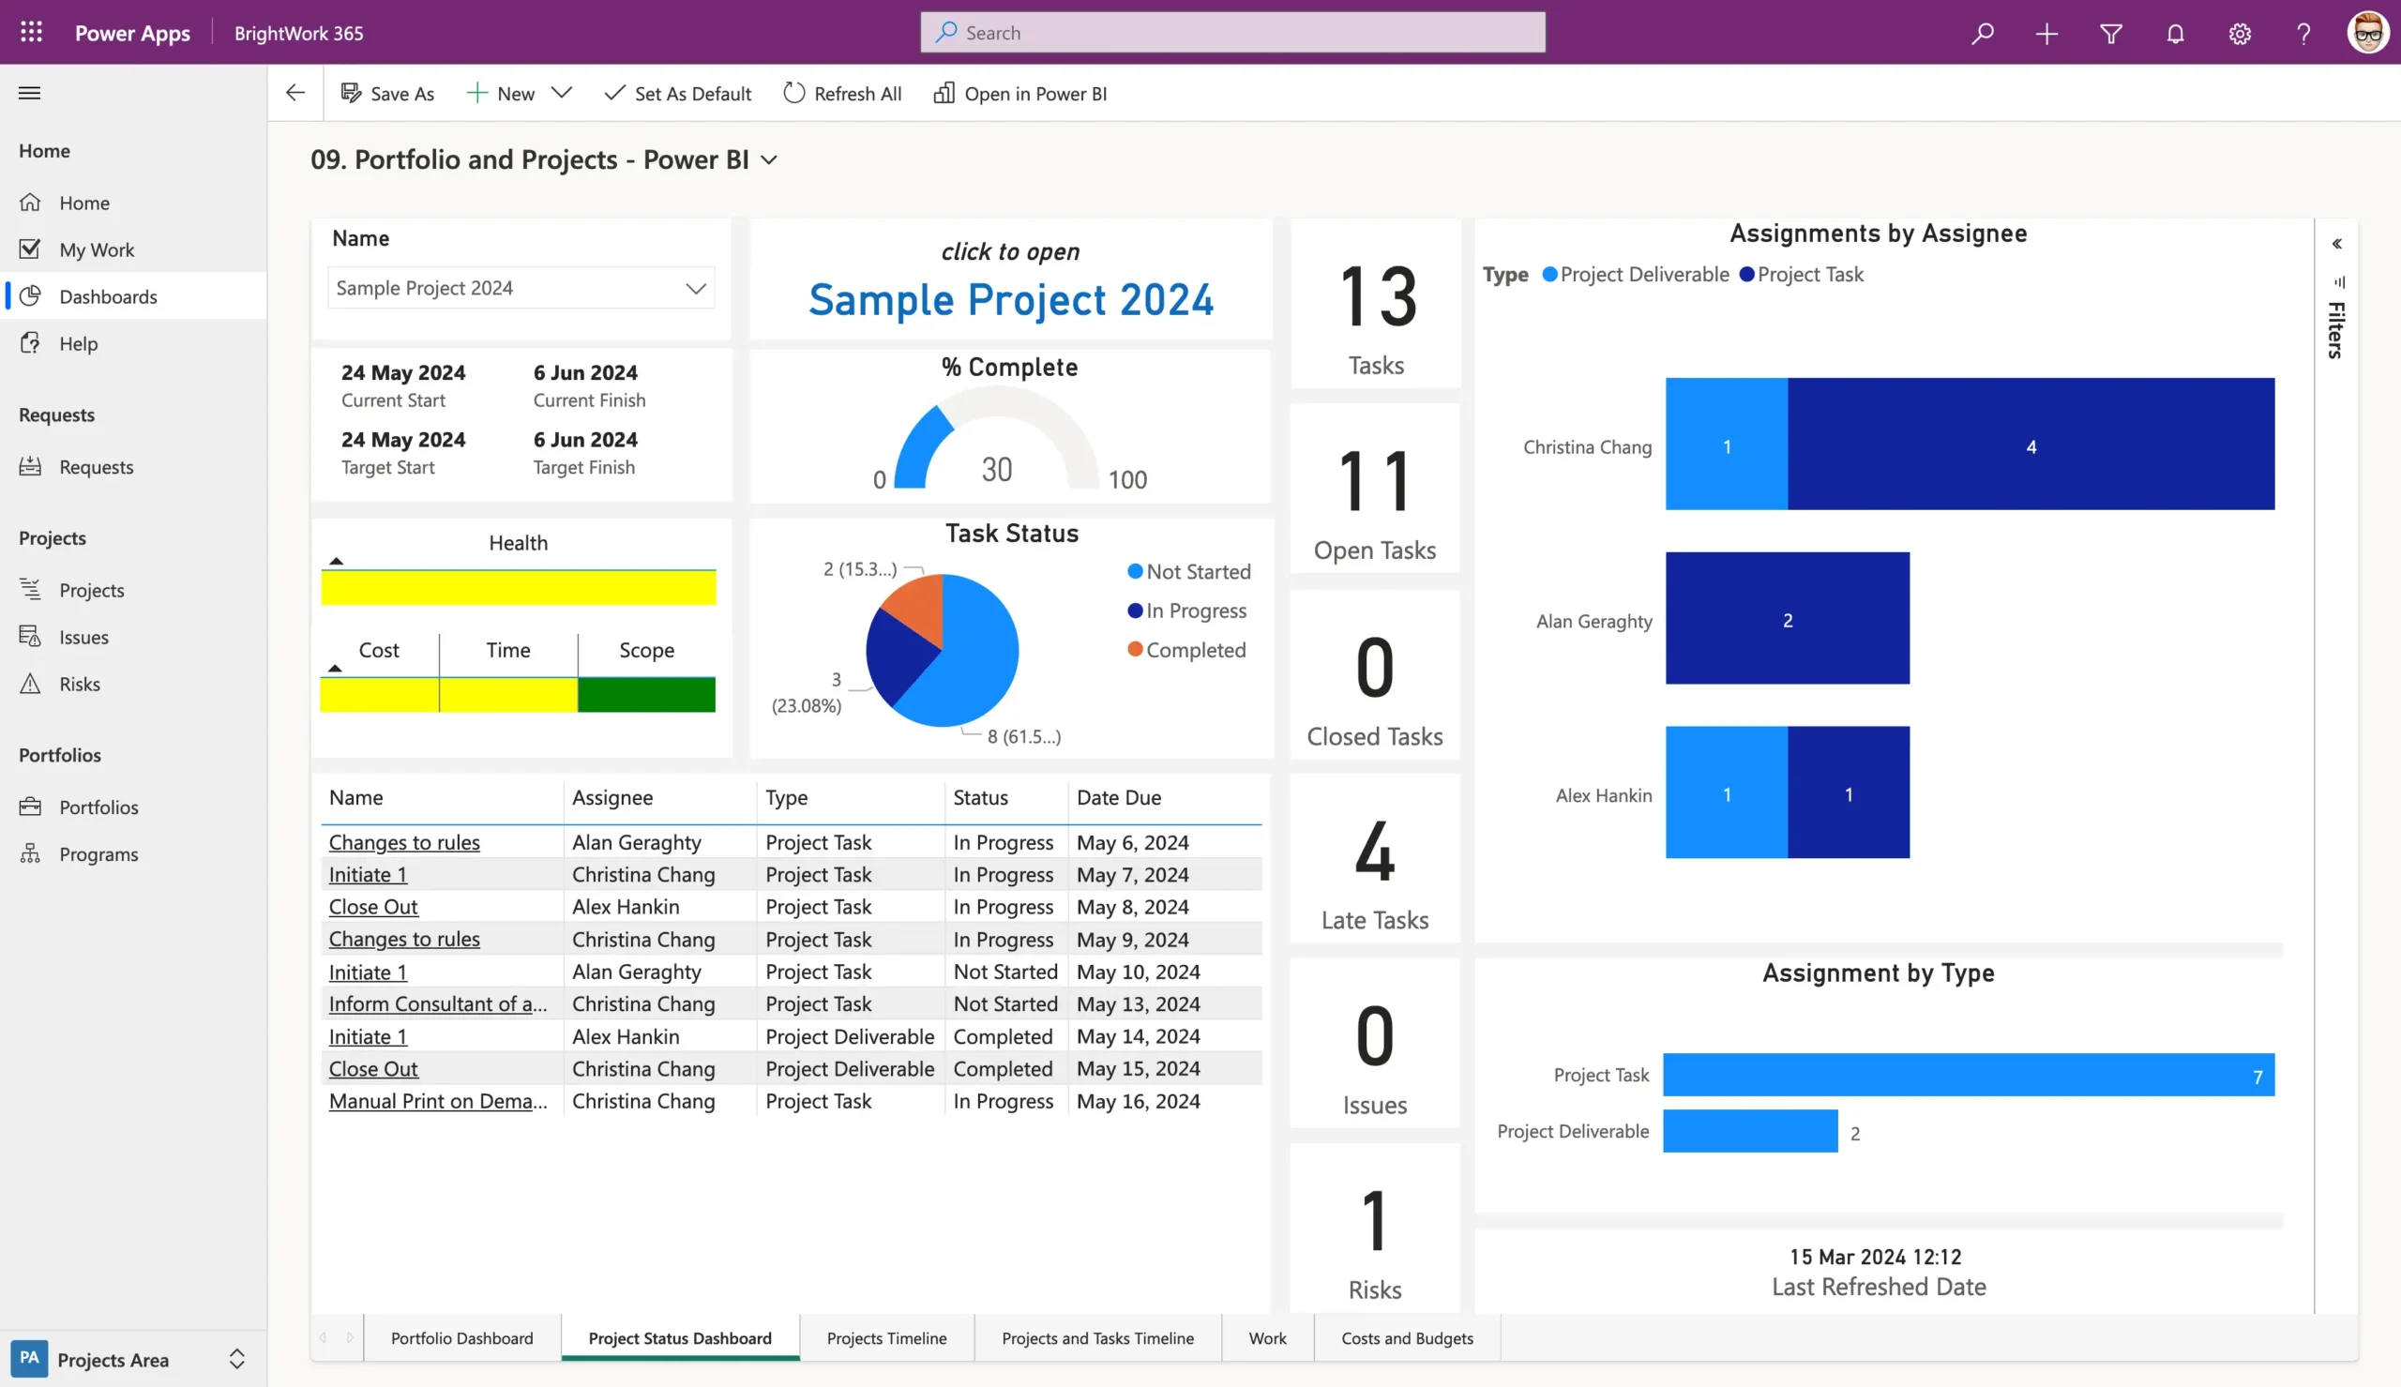Open the Risks view in the sidebar
The height and width of the screenshot is (1387, 2401).
[x=80, y=684]
